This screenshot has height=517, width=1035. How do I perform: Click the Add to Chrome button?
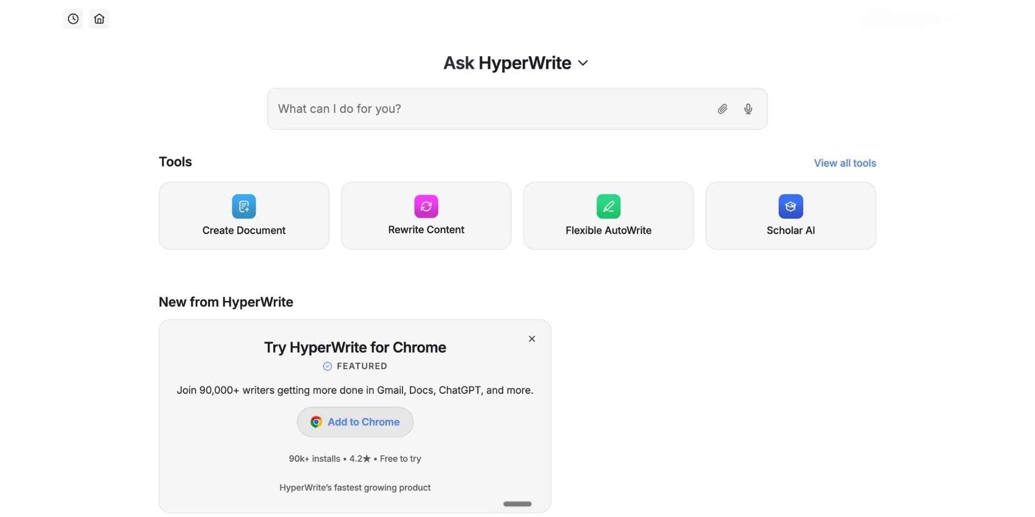[x=355, y=422]
